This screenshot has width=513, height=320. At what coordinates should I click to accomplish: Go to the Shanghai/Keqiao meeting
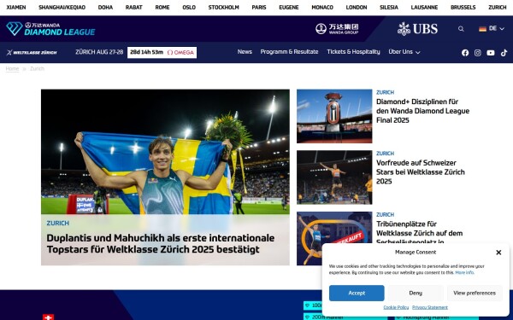(x=62, y=7)
